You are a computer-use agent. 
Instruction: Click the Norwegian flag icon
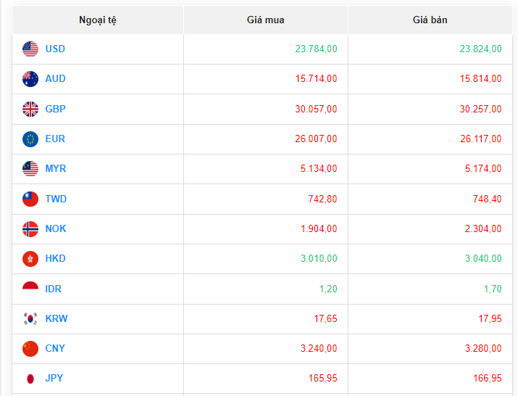pyautogui.click(x=30, y=229)
